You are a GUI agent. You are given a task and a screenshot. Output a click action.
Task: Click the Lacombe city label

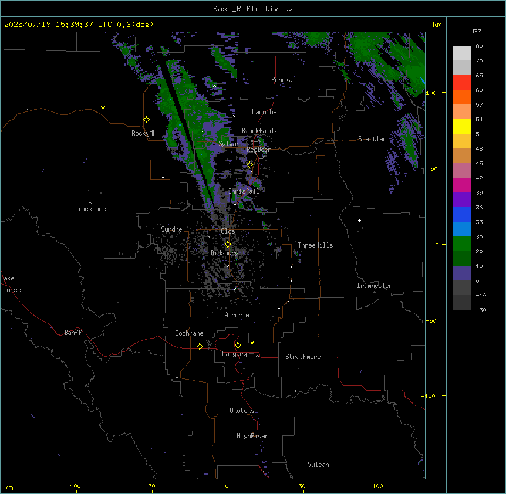264,112
